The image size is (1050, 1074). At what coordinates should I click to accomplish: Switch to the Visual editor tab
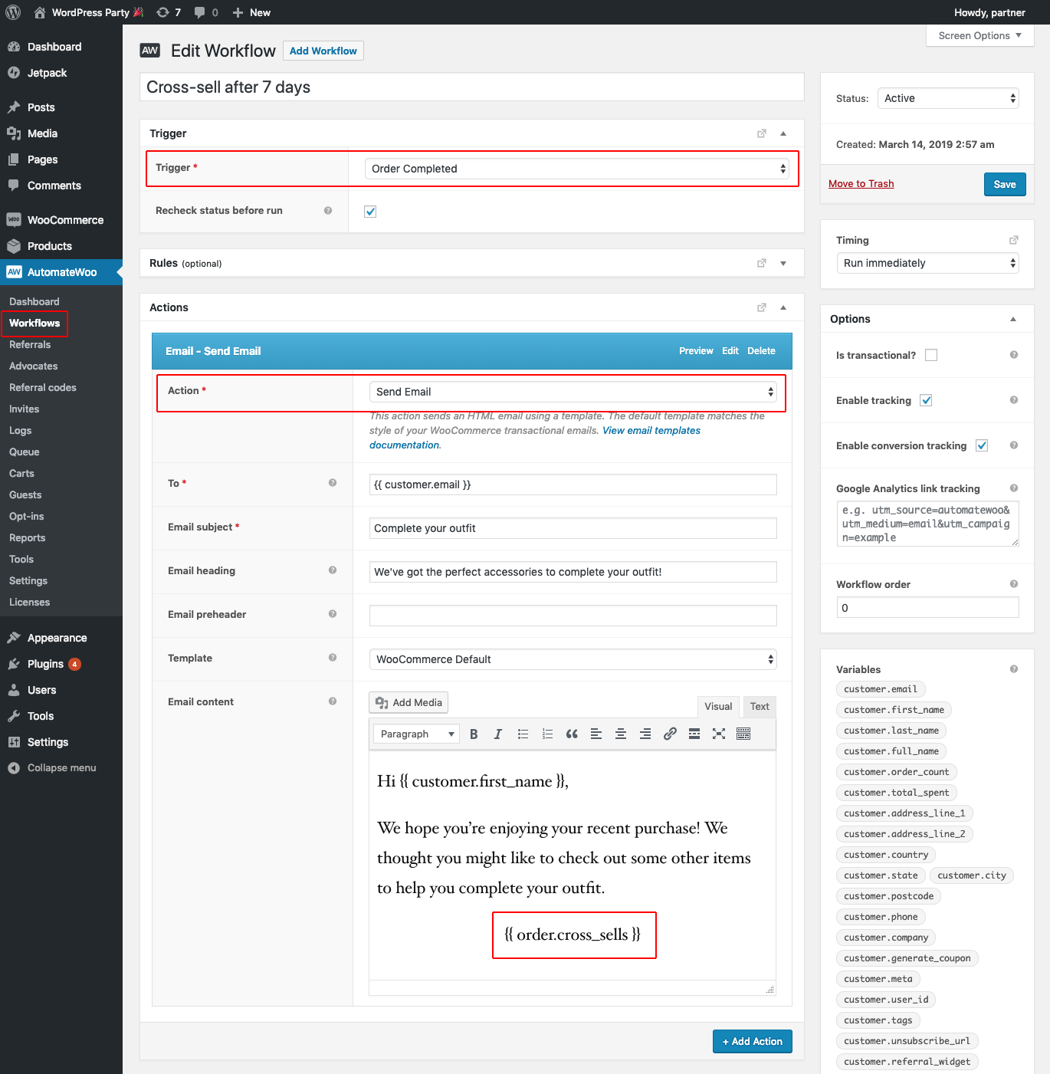coord(718,707)
